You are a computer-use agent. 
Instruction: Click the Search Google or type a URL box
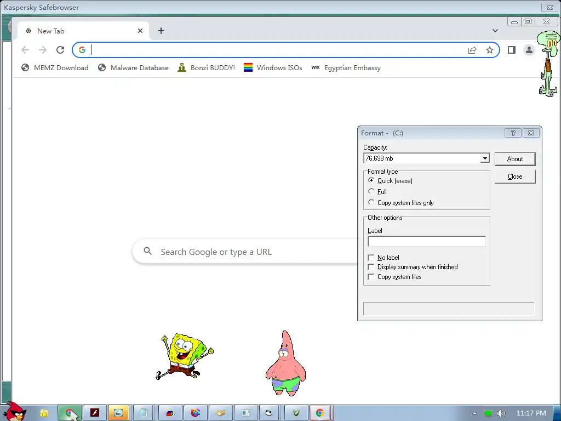(245, 252)
